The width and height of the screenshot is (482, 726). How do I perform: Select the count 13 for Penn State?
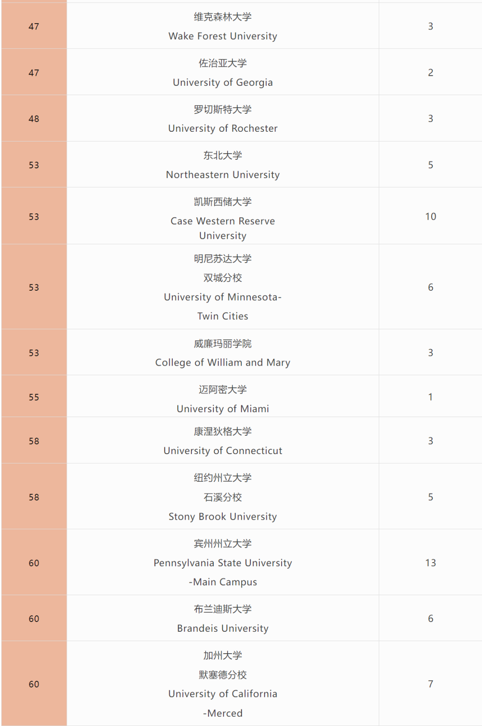pyautogui.click(x=431, y=563)
